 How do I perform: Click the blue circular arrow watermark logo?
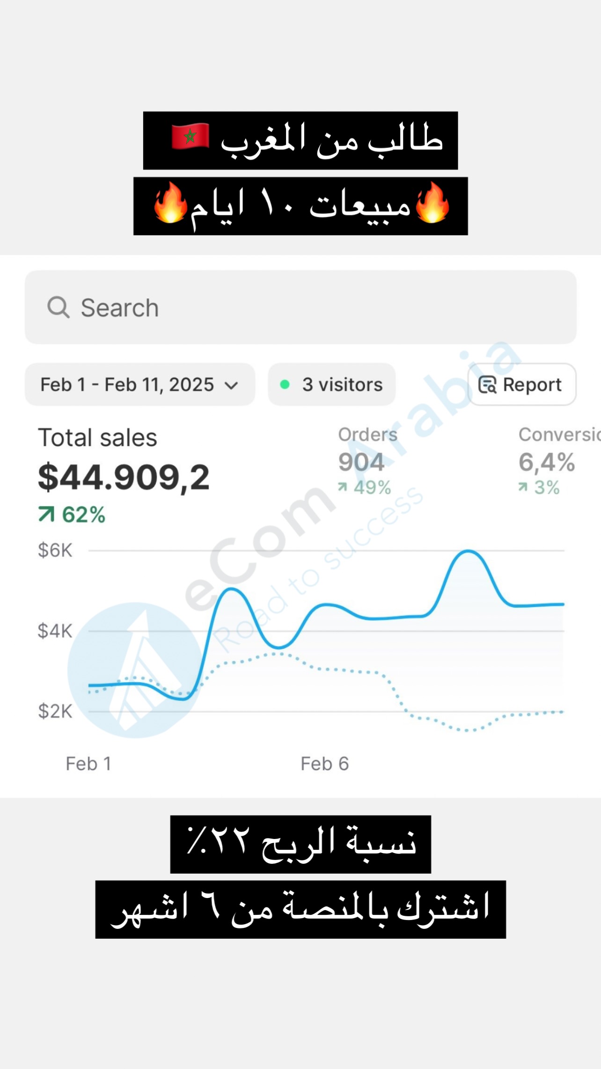[136, 670]
